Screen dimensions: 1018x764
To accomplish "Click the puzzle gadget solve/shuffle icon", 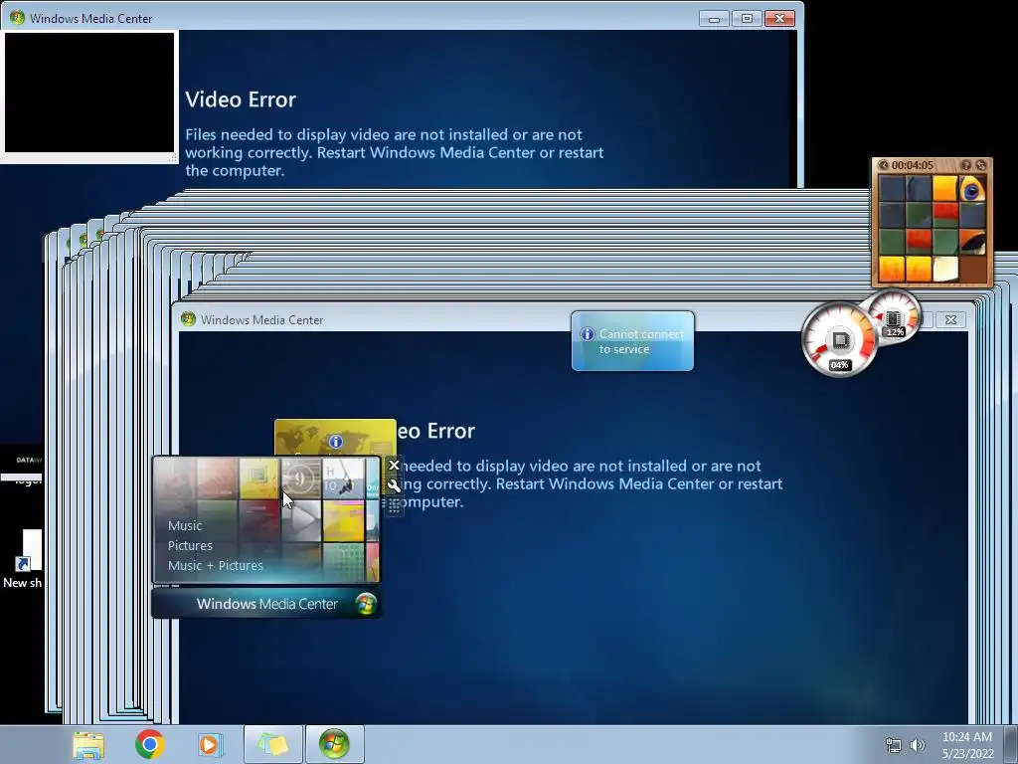I will 981,166.
